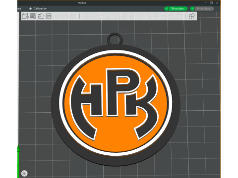Click the Print plate button

(x=204, y=8)
